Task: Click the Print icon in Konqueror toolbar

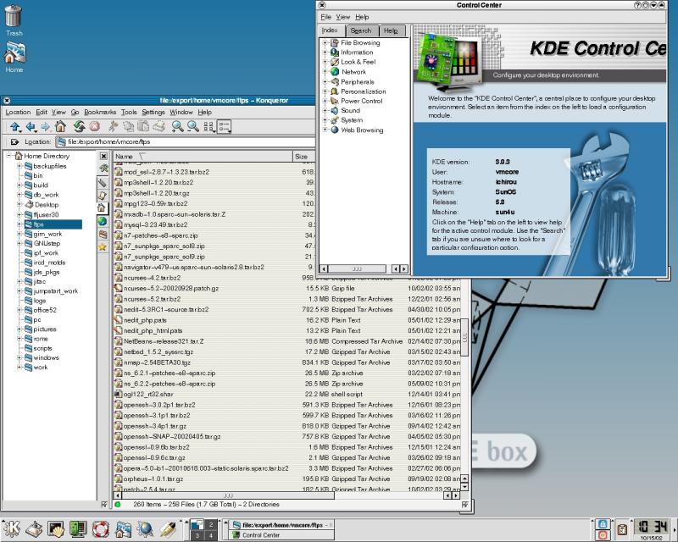Action: [x=158, y=127]
